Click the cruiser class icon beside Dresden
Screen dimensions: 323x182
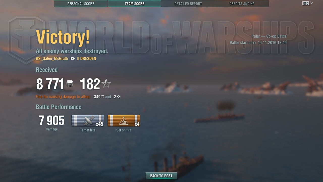coord(73,59)
